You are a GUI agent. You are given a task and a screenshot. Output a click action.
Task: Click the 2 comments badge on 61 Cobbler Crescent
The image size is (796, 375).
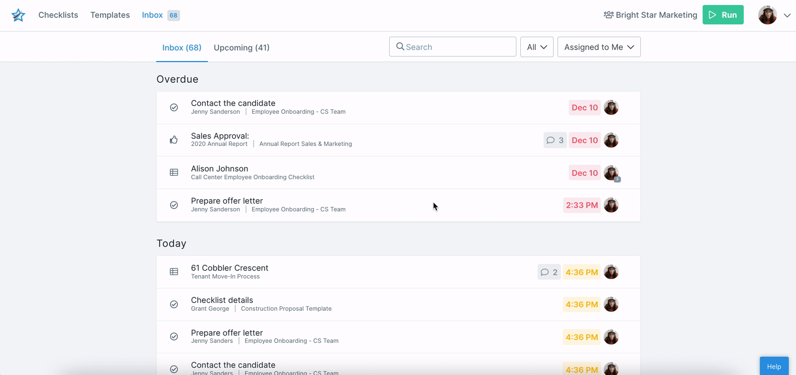(x=549, y=272)
